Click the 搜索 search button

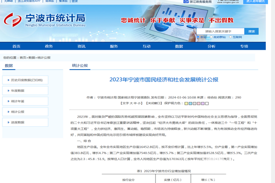pyautogui.click(x=251, y=31)
